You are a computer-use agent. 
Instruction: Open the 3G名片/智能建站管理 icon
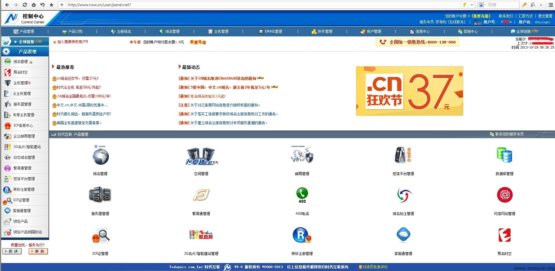201,235
